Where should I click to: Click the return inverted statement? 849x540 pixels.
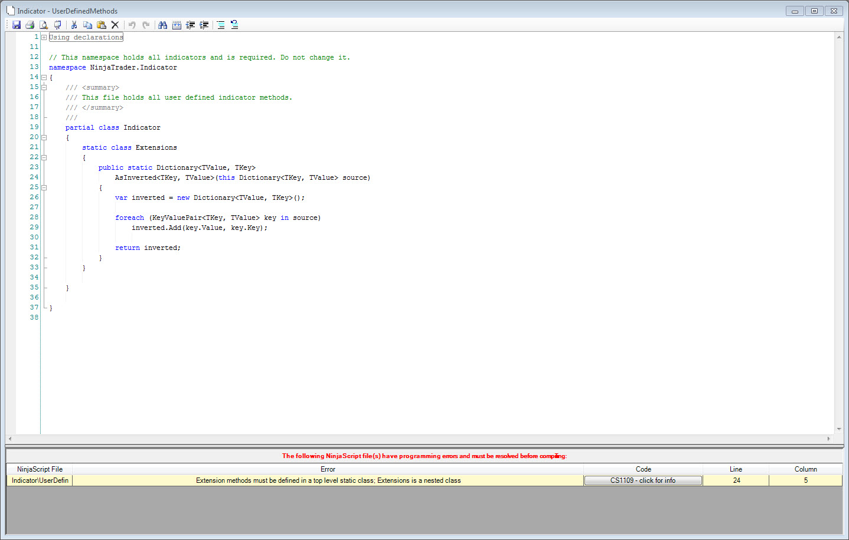pyautogui.click(x=148, y=248)
